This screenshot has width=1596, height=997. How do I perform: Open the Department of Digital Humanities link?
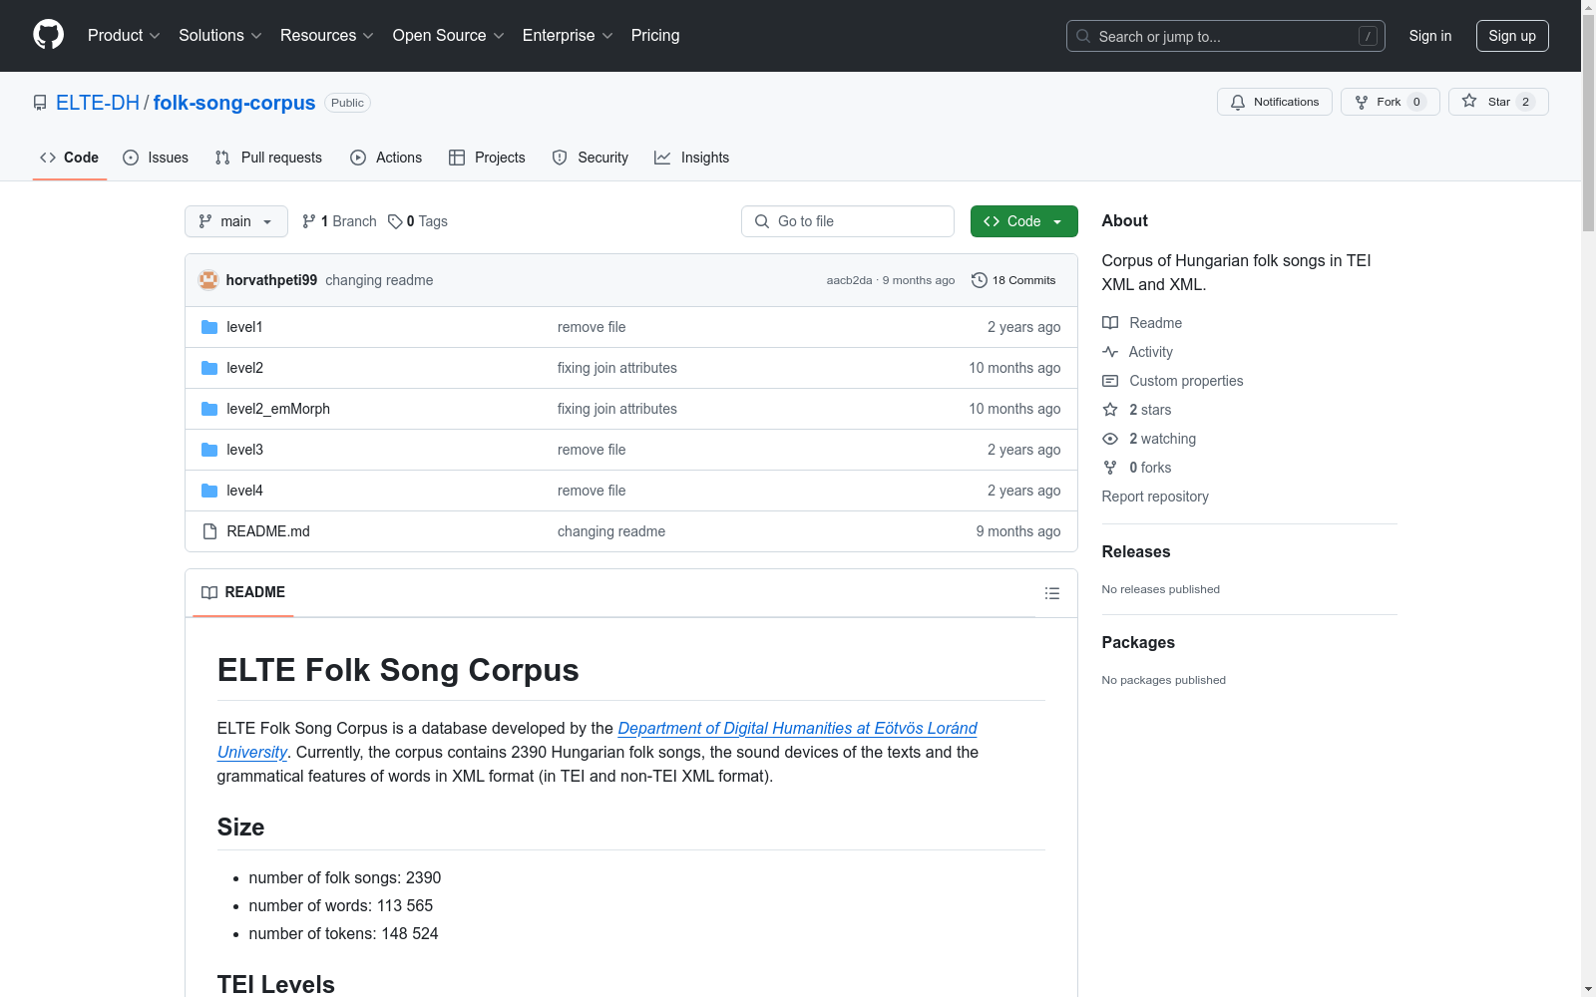(598, 740)
